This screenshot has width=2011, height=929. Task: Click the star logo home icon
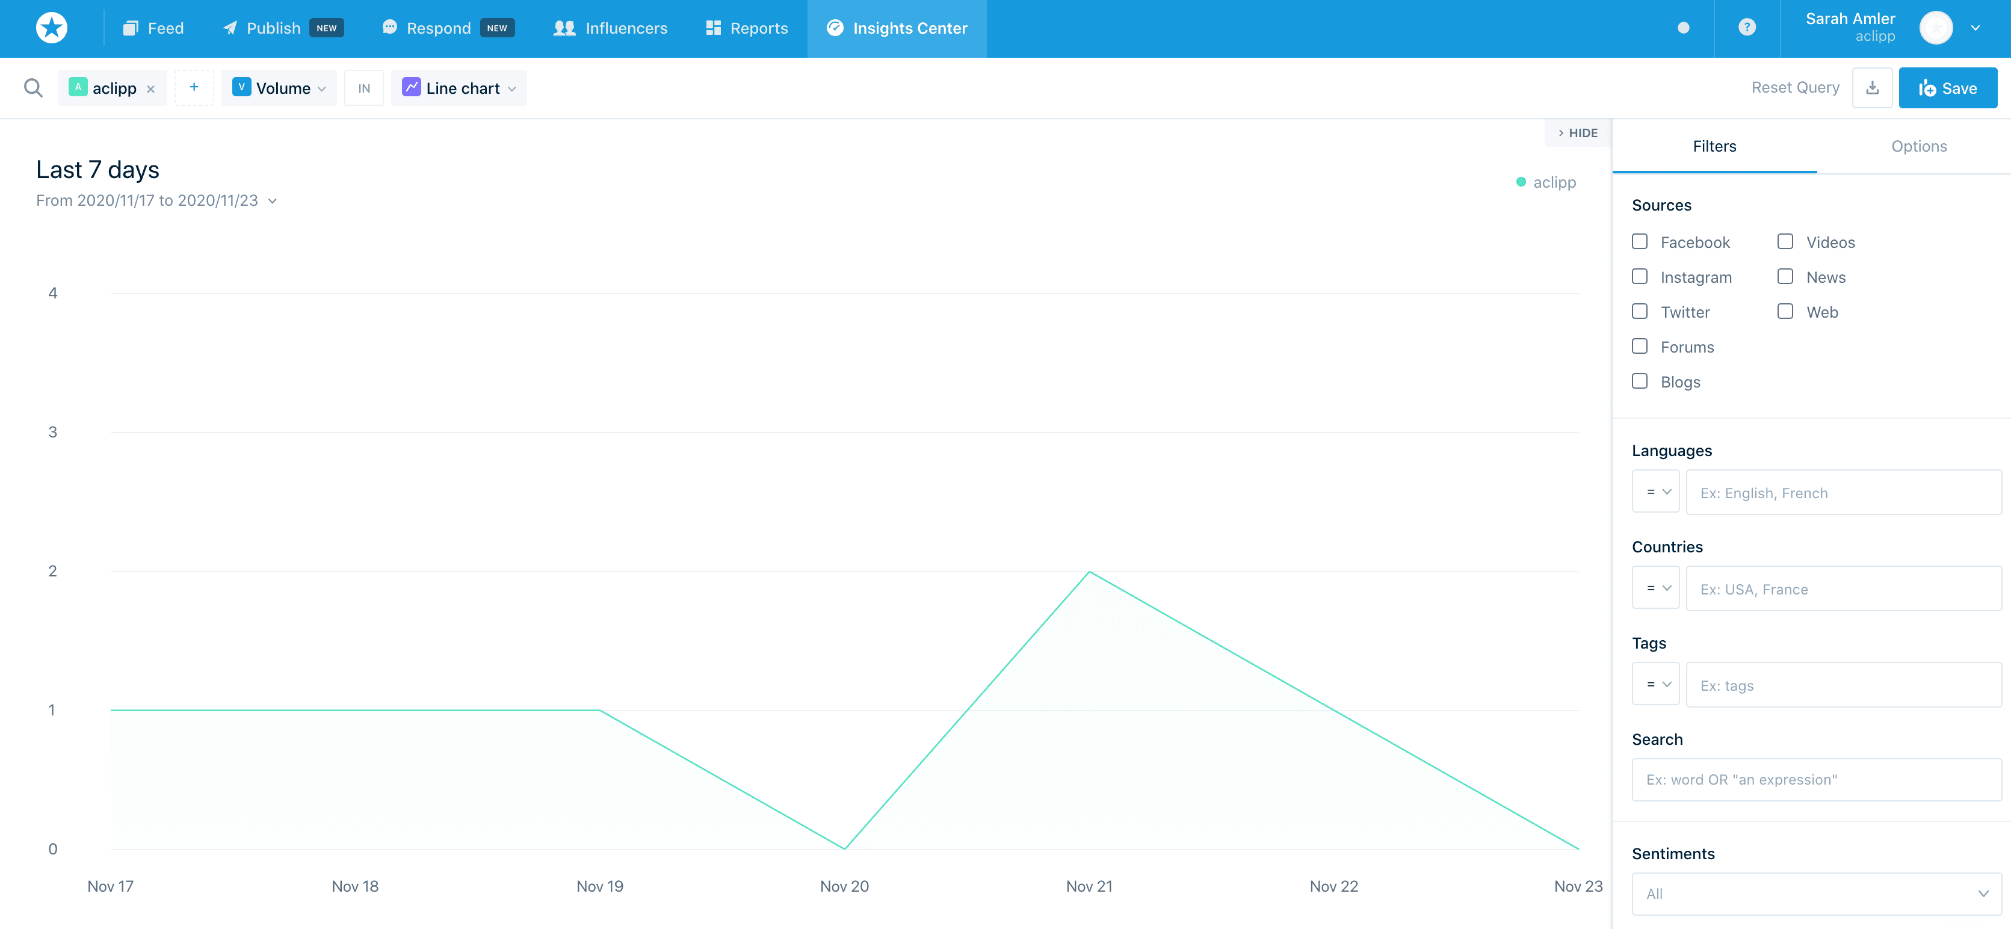(x=52, y=28)
